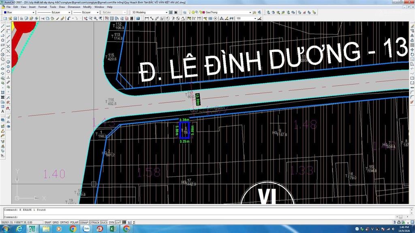415x233 pixels.
Task: Open Internet Explorer from taskbar
Action: 19,229
